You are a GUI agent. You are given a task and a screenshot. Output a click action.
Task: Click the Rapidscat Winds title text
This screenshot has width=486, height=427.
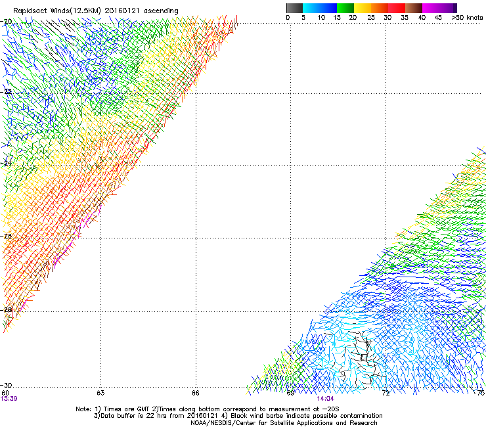96,11
